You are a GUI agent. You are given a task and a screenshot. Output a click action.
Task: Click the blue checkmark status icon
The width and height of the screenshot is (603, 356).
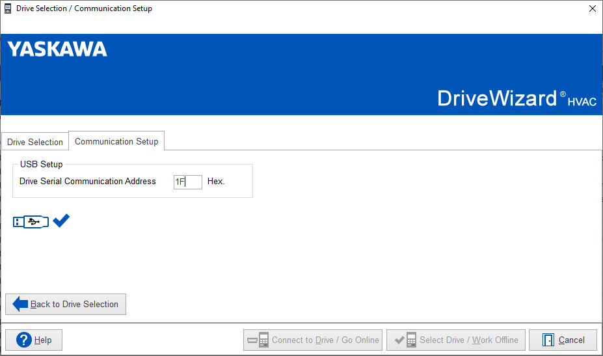[x=61, y=221]
